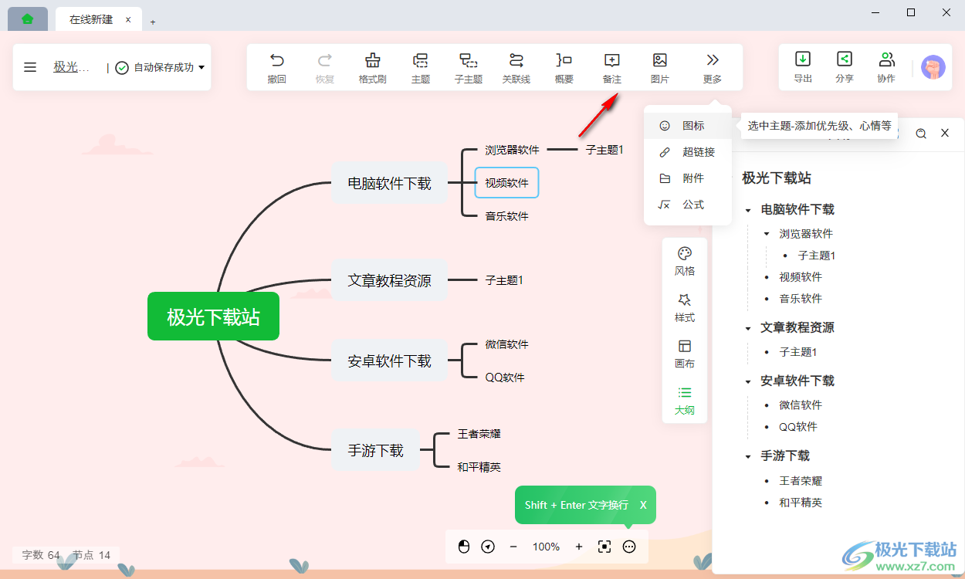Image resolution: width=965 pixels, height=579 pixels.
Task: Collapse 文章教程资源 in the outline
Action: [x=748, y=328]
